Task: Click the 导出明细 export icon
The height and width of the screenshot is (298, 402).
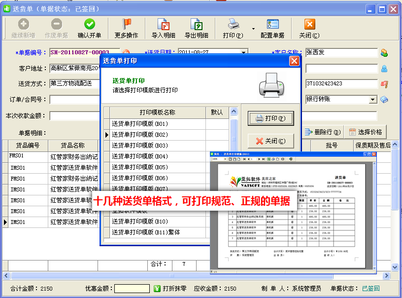Action: tap(196, 24)
